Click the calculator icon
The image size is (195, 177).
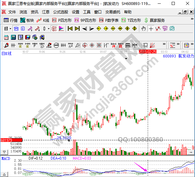pos(13,37)
